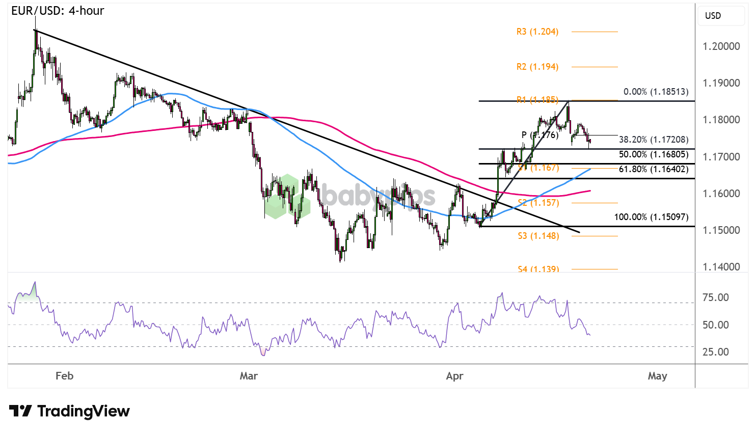Click the S3 (1.148) support label
Image resolution: width=756 pixels, height=434 pixels.
tap(538, 236)
